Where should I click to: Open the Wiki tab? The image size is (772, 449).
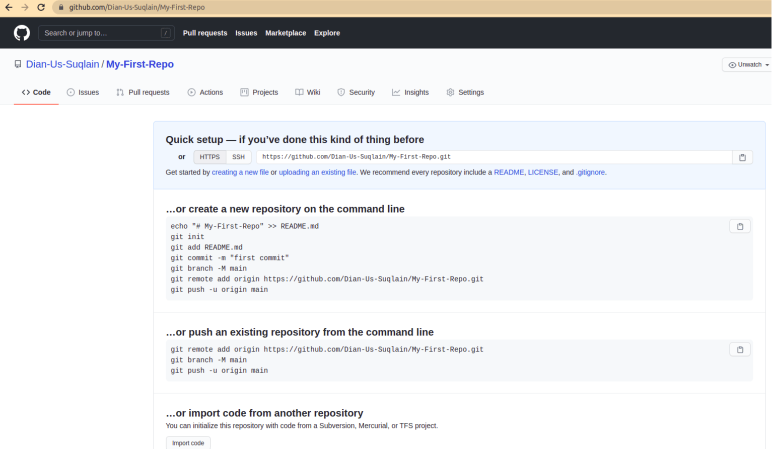[x=308, y=93]
